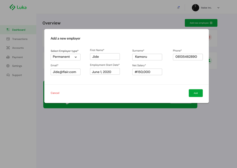Click the Luka logo
The image size is (237, 168).
[18, 7]
